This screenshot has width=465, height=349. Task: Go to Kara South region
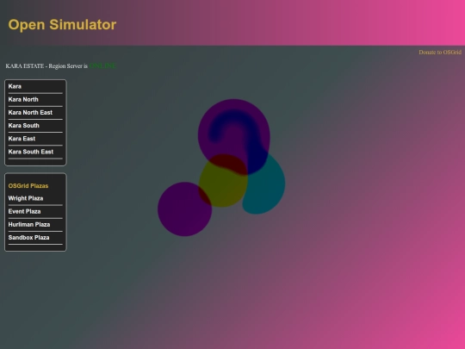click(x=24, y=126)
